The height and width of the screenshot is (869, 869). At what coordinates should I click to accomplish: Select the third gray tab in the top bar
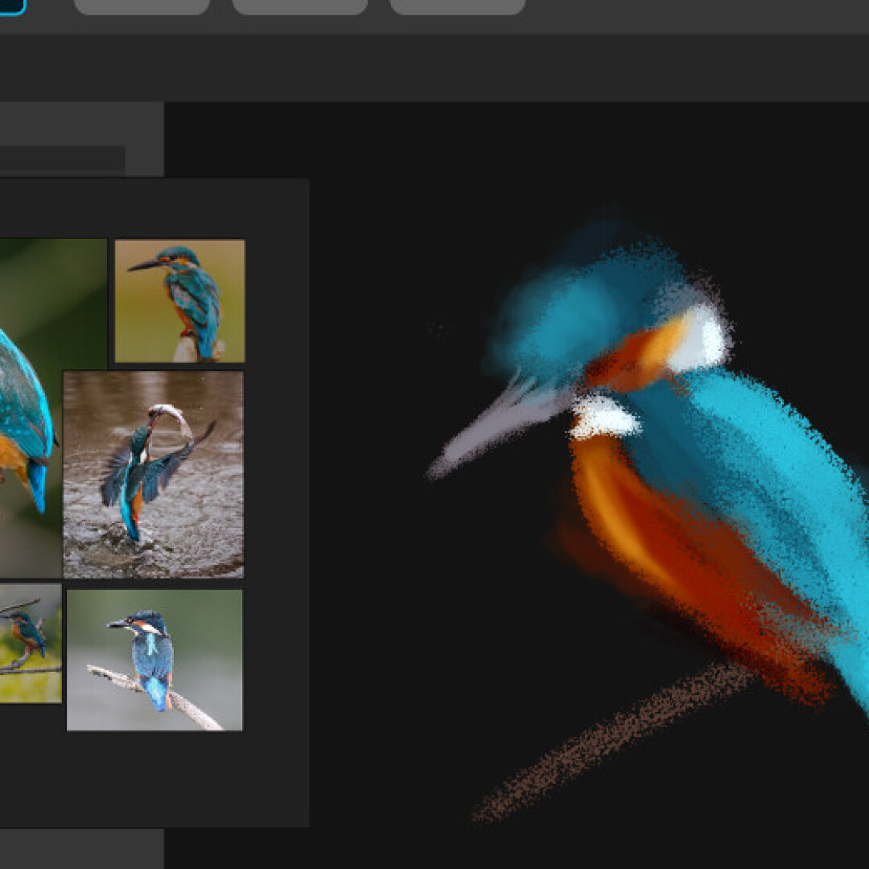point(457,7)
